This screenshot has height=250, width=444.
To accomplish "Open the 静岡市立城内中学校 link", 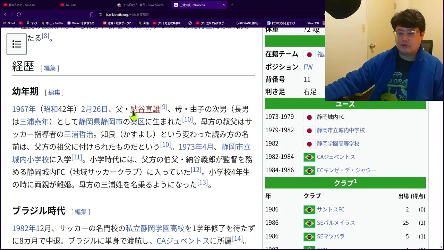I will (x=341, y=130).
